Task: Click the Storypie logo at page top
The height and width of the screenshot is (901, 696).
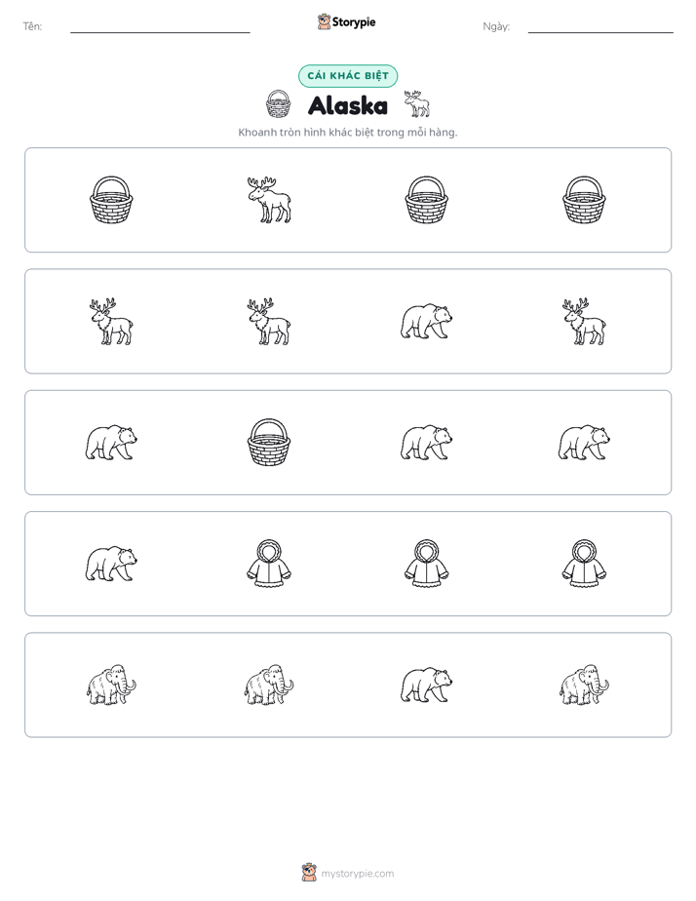Action: [x=346, y=21]
